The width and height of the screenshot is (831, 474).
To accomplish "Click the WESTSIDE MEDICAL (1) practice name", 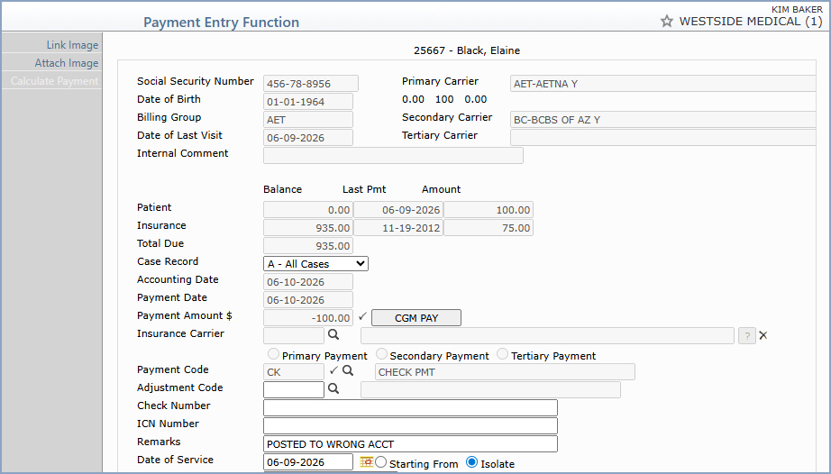I will pyautogui.click(x=751, y=22).
